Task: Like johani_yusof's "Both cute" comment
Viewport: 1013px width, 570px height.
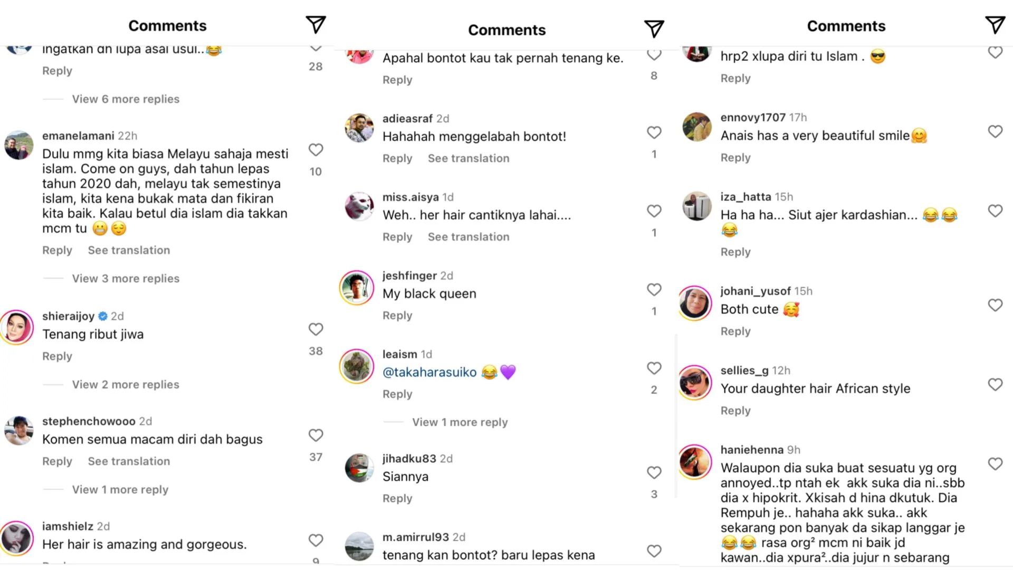Action: coord(995,305)
